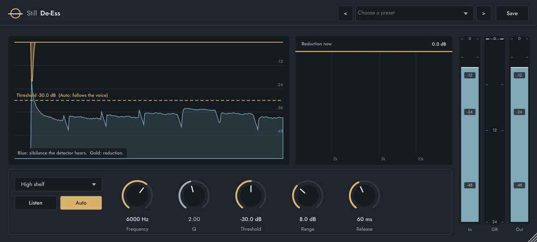Click the Threshold knob label

251,229
